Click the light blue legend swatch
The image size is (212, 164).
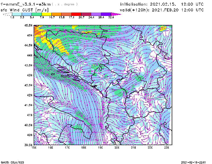(27, 14)
